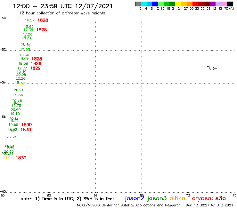Click the wave height value 18.56
237x208 pixels.
24,55
